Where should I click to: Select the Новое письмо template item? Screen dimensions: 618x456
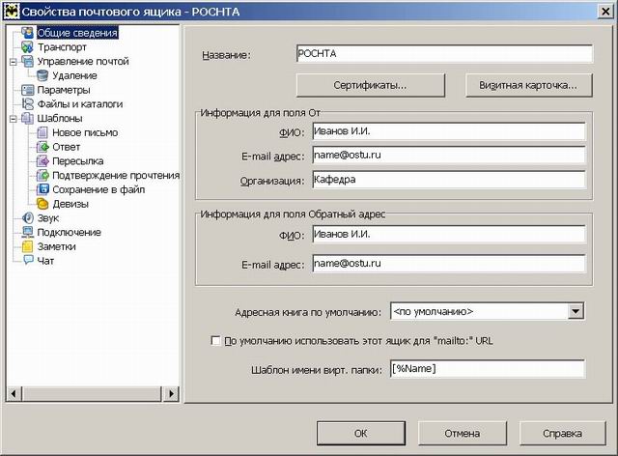pyautogui.click(x=85, y=132)
